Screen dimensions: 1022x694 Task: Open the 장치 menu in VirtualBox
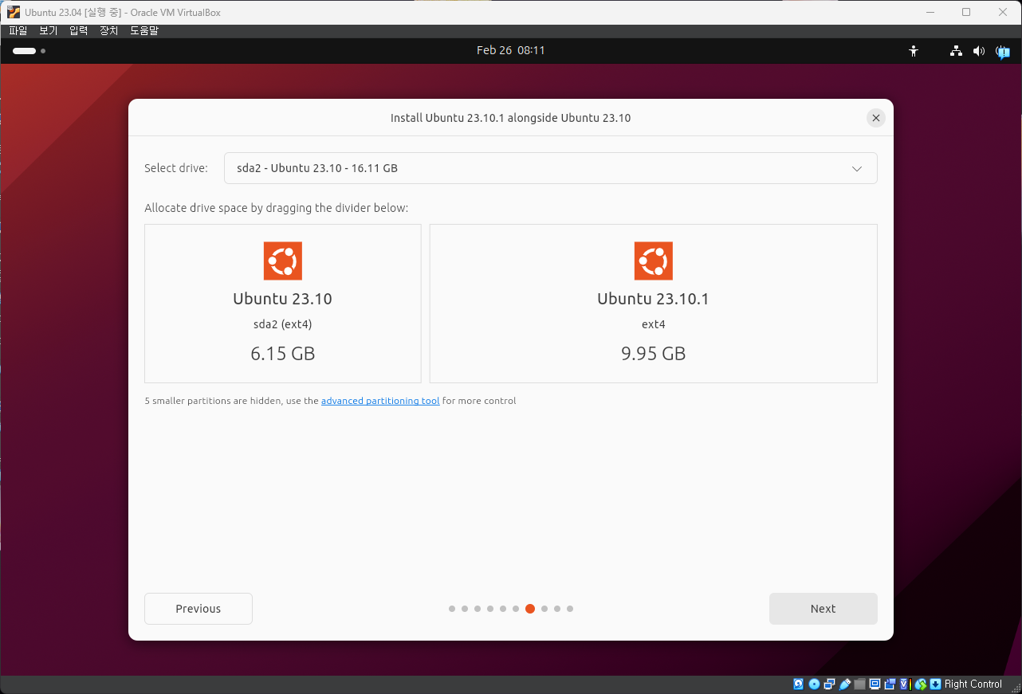coord(108,31)
